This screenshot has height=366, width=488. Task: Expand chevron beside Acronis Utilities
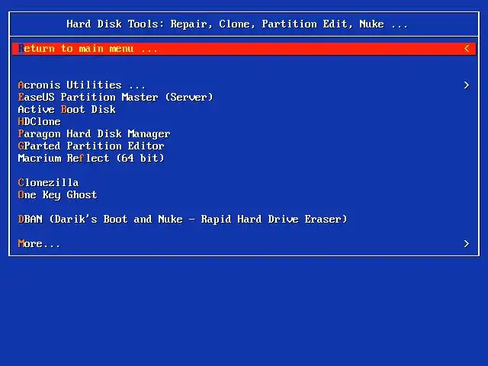[467, 85]
